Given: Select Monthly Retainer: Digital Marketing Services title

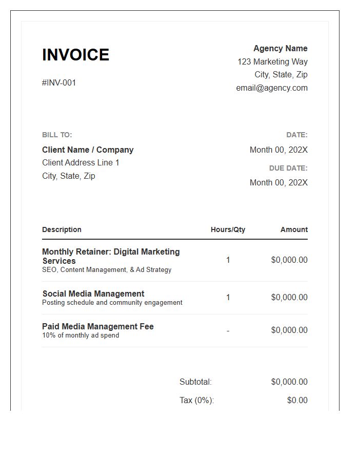Looking at the screenshot, I should click(x=111, y=256).
